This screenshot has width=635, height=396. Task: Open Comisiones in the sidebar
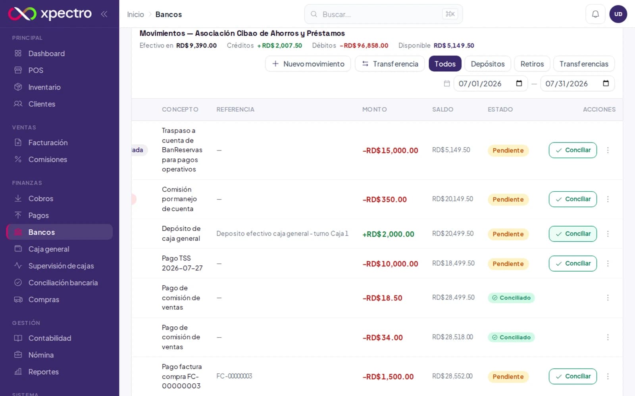pyautogui.click(x=60, y=159)
